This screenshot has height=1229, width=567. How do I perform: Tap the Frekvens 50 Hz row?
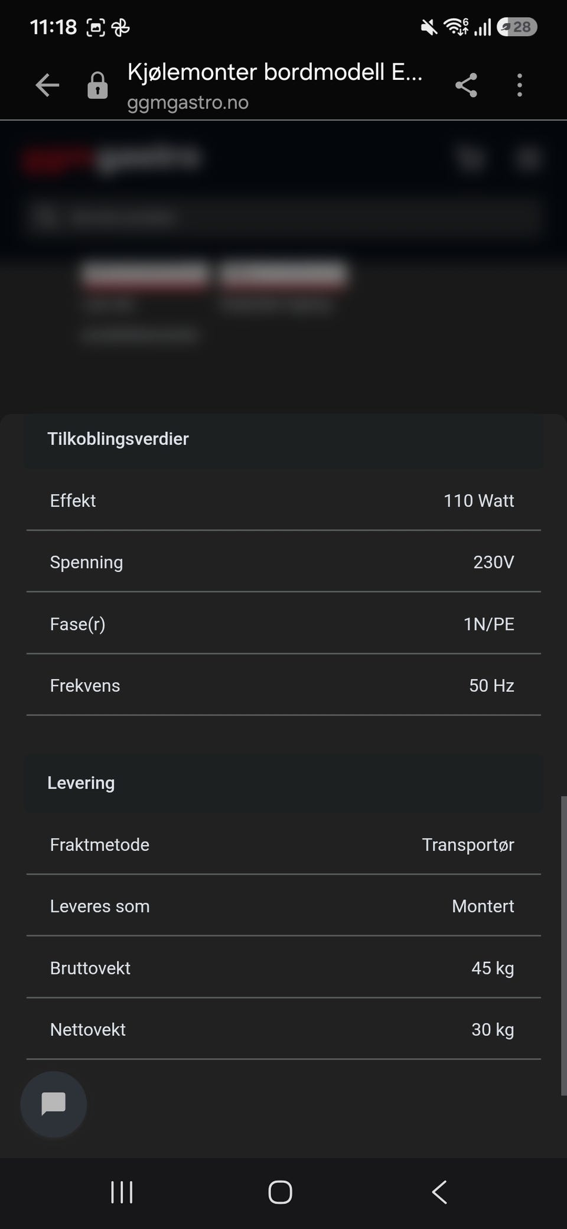[283, 685]
